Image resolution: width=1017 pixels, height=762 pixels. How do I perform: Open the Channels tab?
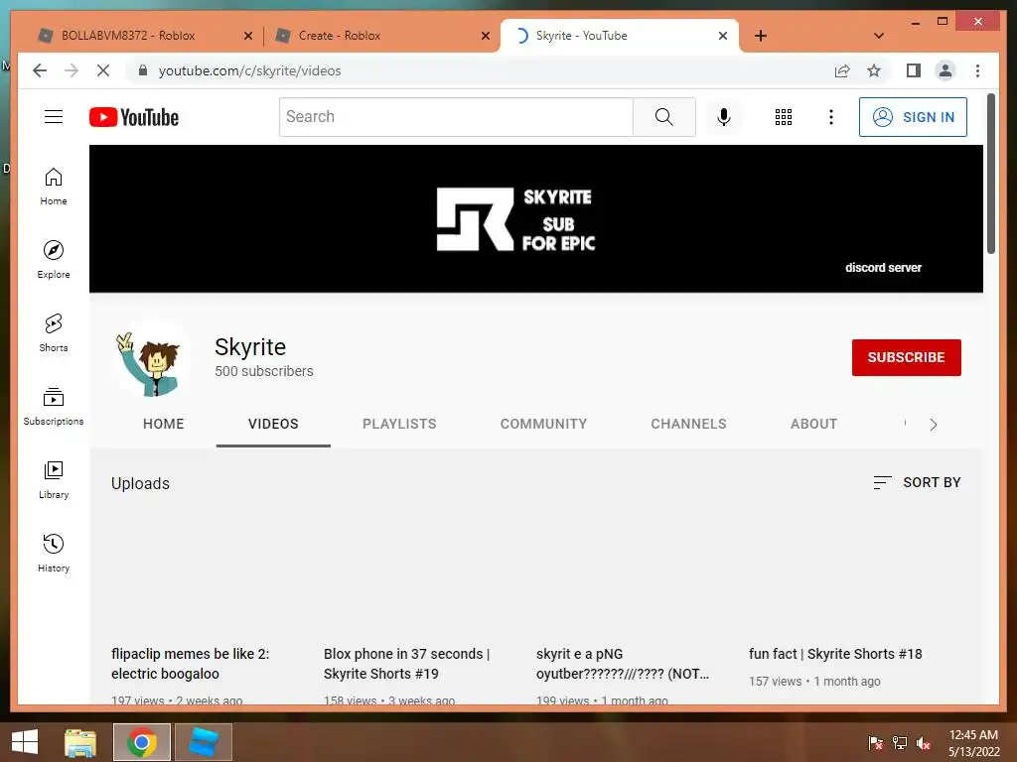point(689,424)
